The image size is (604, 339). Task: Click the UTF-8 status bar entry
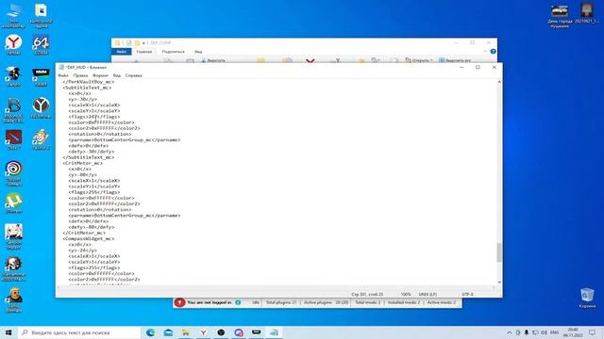467,295
